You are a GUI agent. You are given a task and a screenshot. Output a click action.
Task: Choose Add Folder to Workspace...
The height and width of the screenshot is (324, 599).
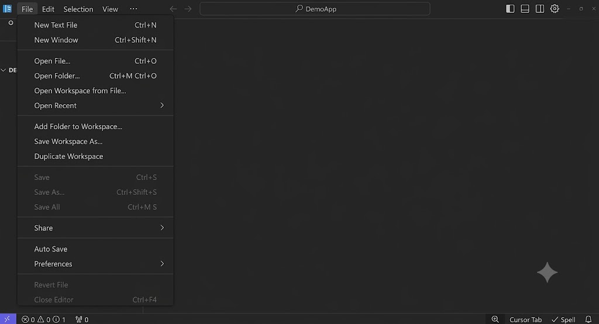pyautogui.click(x=95, y=126)
